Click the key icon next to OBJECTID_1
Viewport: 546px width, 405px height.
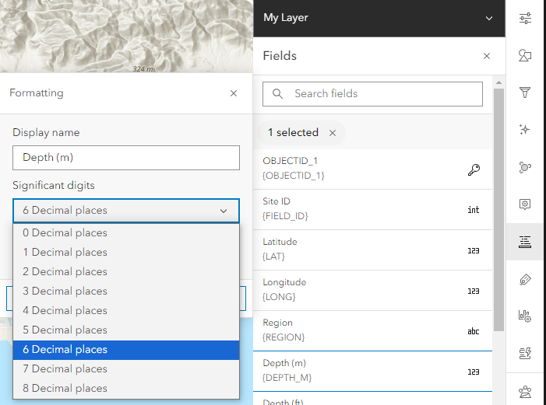coord(474,169)
